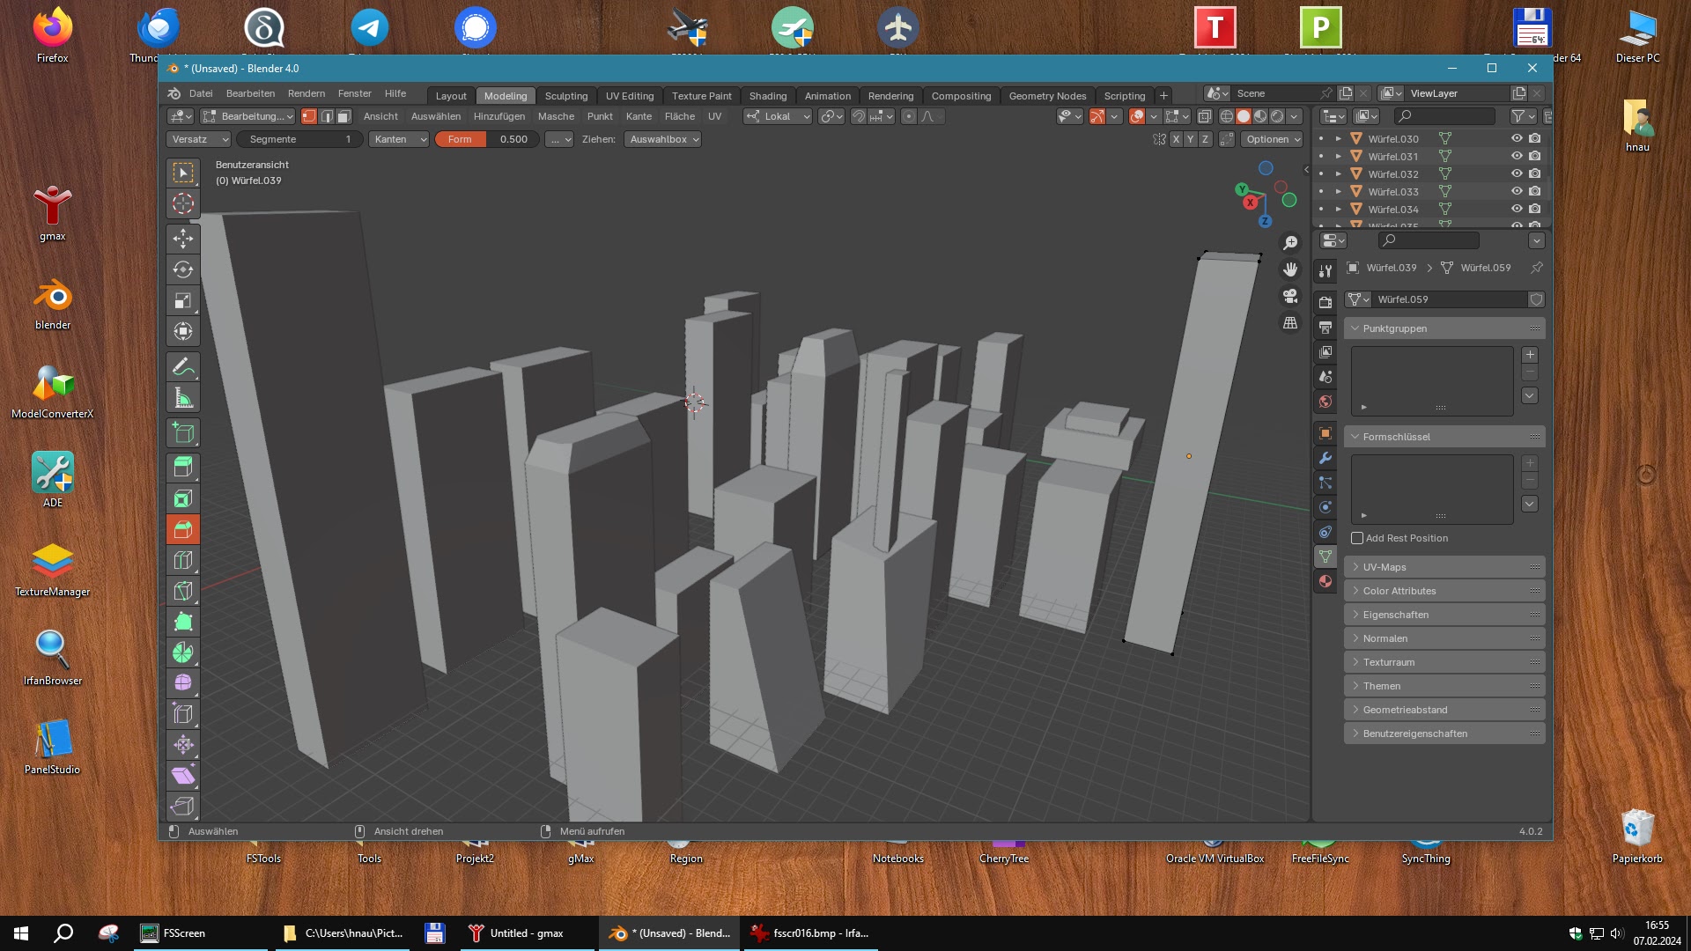Open Würfel.039 in properties breadcrumb
The height and width of the screenshot is (951, 1691).
tap(1392, 268)
